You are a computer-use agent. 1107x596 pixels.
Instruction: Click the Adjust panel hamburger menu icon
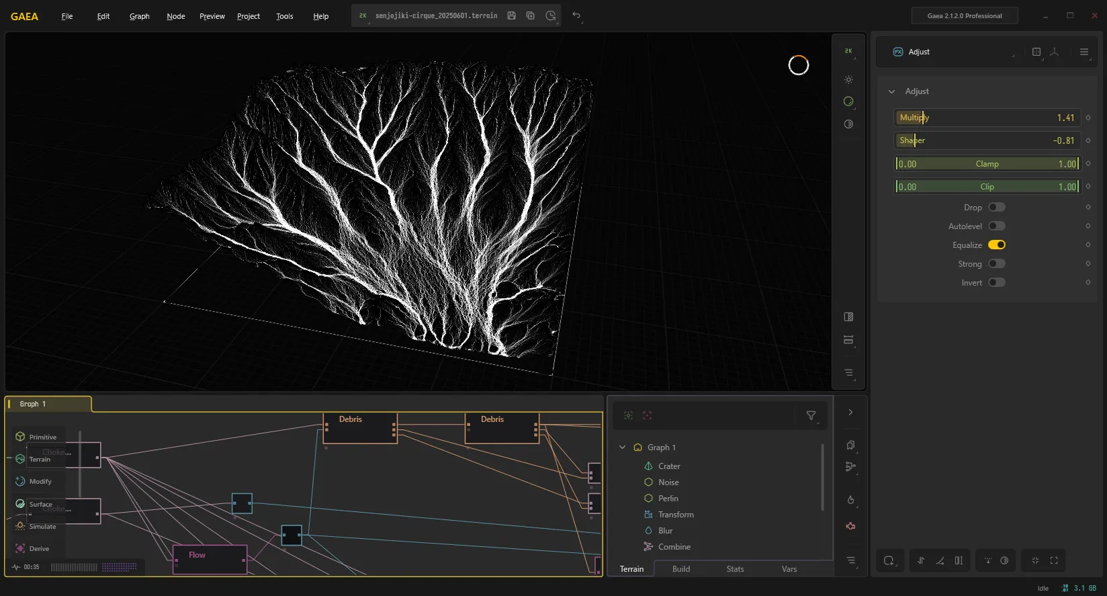coord(1084,52)
